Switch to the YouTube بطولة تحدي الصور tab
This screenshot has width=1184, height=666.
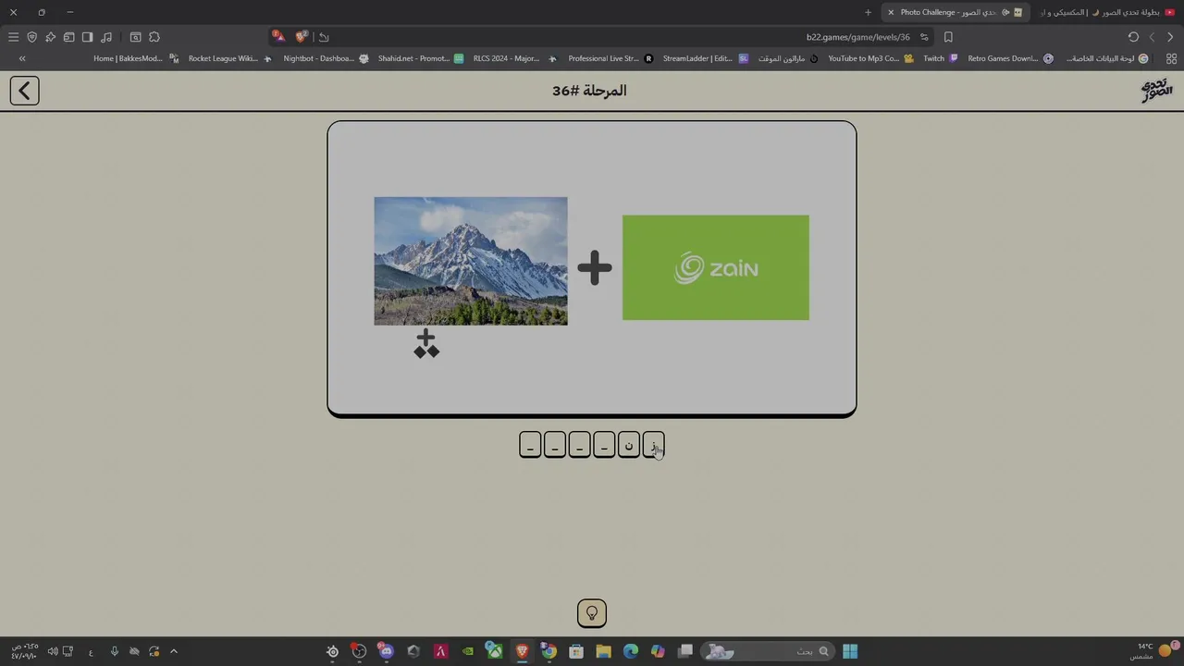(x=1107, y=12)
